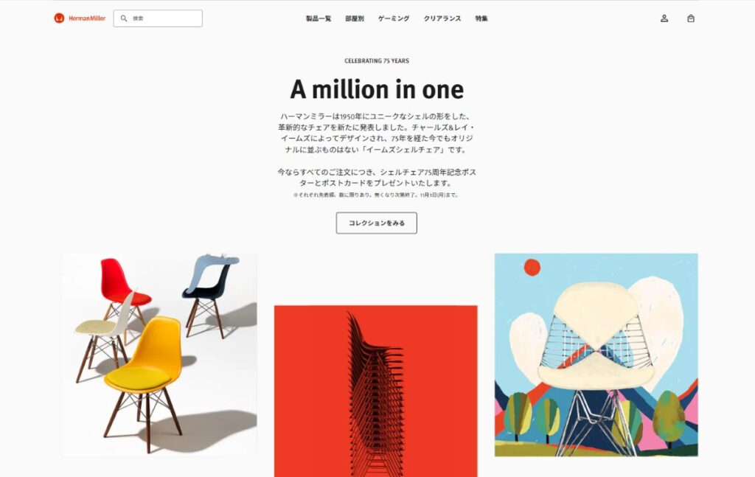This screenshot has height=477, width=755.
Task: Open the red stacked chairs poster
Action: click(x=375, y=391)
